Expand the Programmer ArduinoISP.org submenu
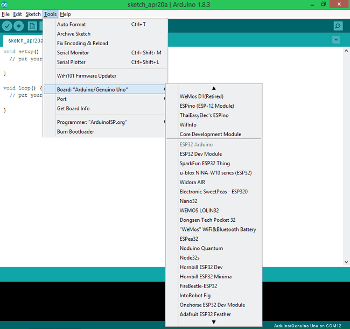Image resolution: width=350 pixels, height=329 pixels. [105, 122]
